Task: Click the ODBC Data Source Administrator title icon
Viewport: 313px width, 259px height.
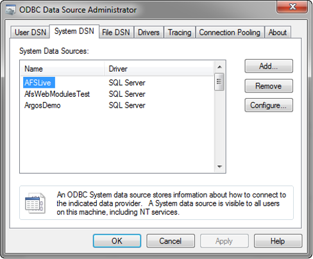Action: (10, 10)
